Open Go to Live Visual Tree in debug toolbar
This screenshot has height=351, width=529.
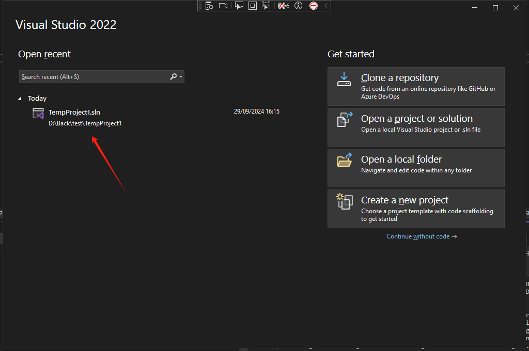point(210,6)
